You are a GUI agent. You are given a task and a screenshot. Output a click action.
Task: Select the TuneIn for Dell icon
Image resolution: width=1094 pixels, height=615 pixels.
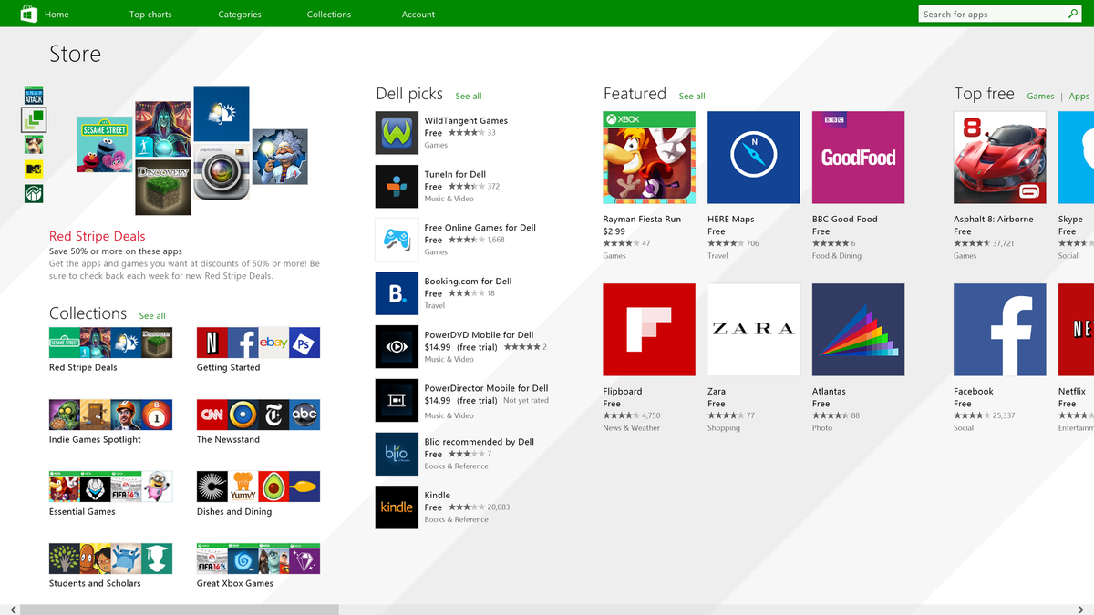click(396, 186)
